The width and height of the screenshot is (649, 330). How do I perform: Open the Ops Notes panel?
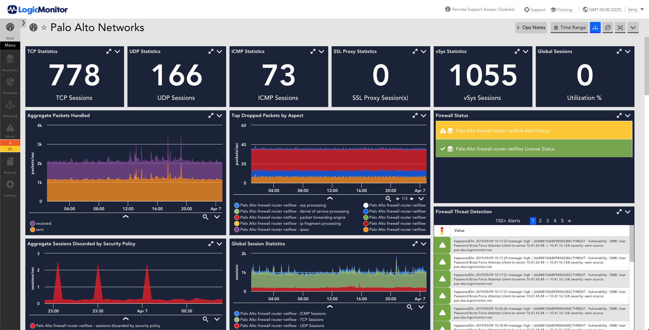tap(531, 28)
